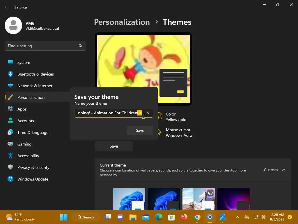Click the Accounts person icon
Image resolution: width=298 pixels, height=224 pixels.
pyautogui.click(x=10, y=120)
